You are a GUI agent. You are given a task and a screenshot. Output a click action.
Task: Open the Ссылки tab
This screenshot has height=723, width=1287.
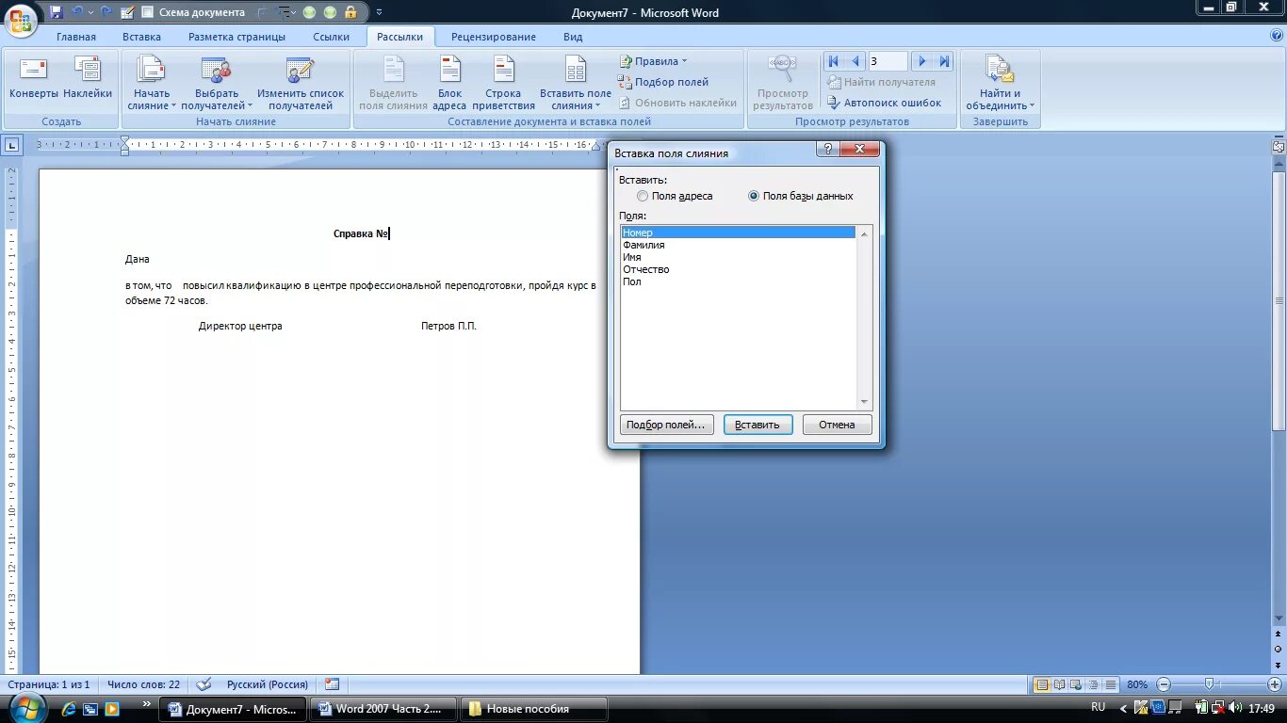(x=331, y=37)
